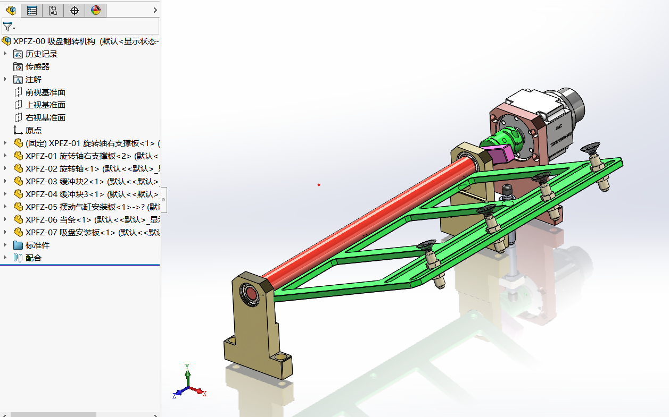Select the 右视基准面 right plane
This screenshot has width=669, height=417.
tap(45, 117)
